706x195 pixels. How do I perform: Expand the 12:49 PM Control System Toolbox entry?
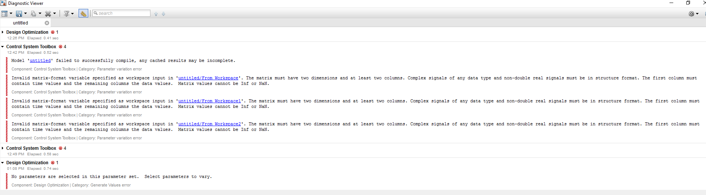pyautogui.click(x=3, y=148)
